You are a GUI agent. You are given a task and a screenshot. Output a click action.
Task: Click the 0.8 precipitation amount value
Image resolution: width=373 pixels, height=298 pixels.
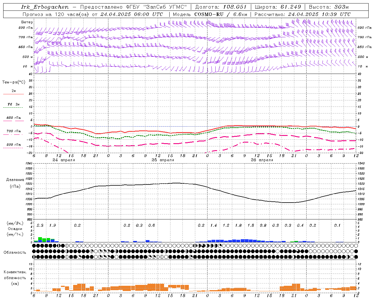[263, 226]
